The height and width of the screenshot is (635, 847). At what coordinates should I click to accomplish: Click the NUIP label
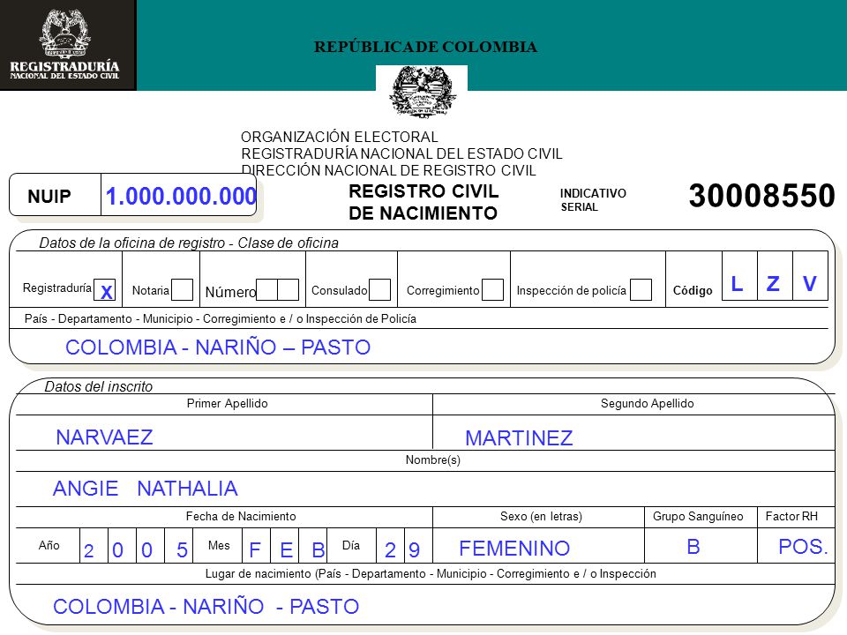coord(49,197)
